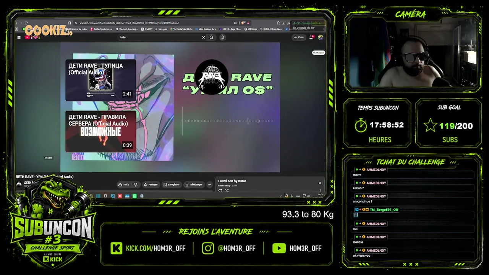Open the ДЕТИ RAVE - ПРАВИЛА СЕРВЕРА end-screen video
The width and height of the screenshot is (489, 275).
(x=100, y=131)
